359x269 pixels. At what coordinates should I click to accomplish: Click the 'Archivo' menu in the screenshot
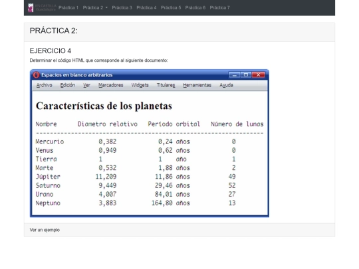[44, 85]
